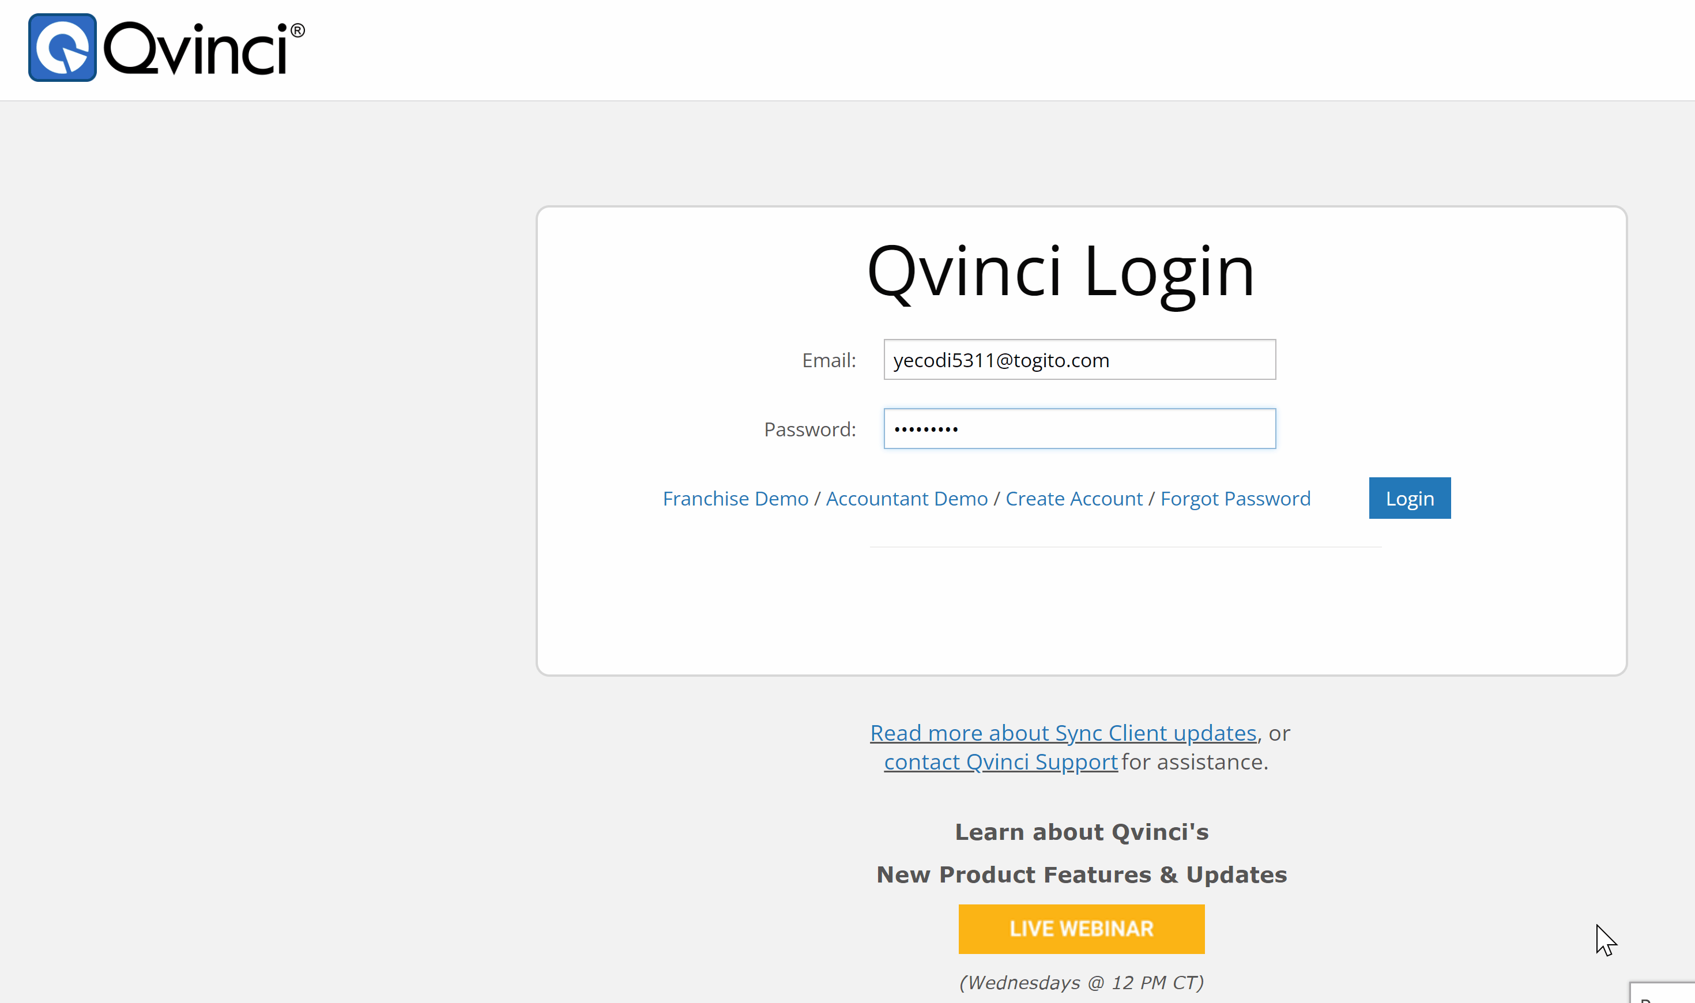The width and height of the screenshot is (1695, 1003).
Task: Open the Franchise Demo link
Action: (735, 498)
